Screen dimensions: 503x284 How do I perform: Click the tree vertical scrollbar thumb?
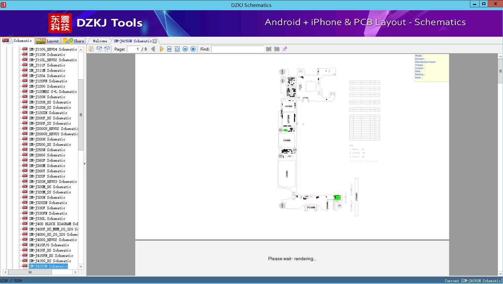point(81,115)
